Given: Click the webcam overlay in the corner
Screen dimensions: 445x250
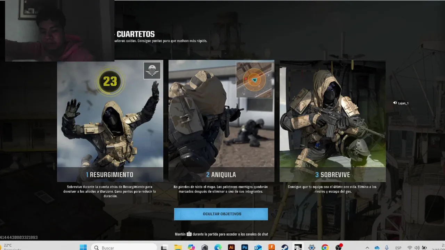Looking at the screenshot, I should 59,31.
